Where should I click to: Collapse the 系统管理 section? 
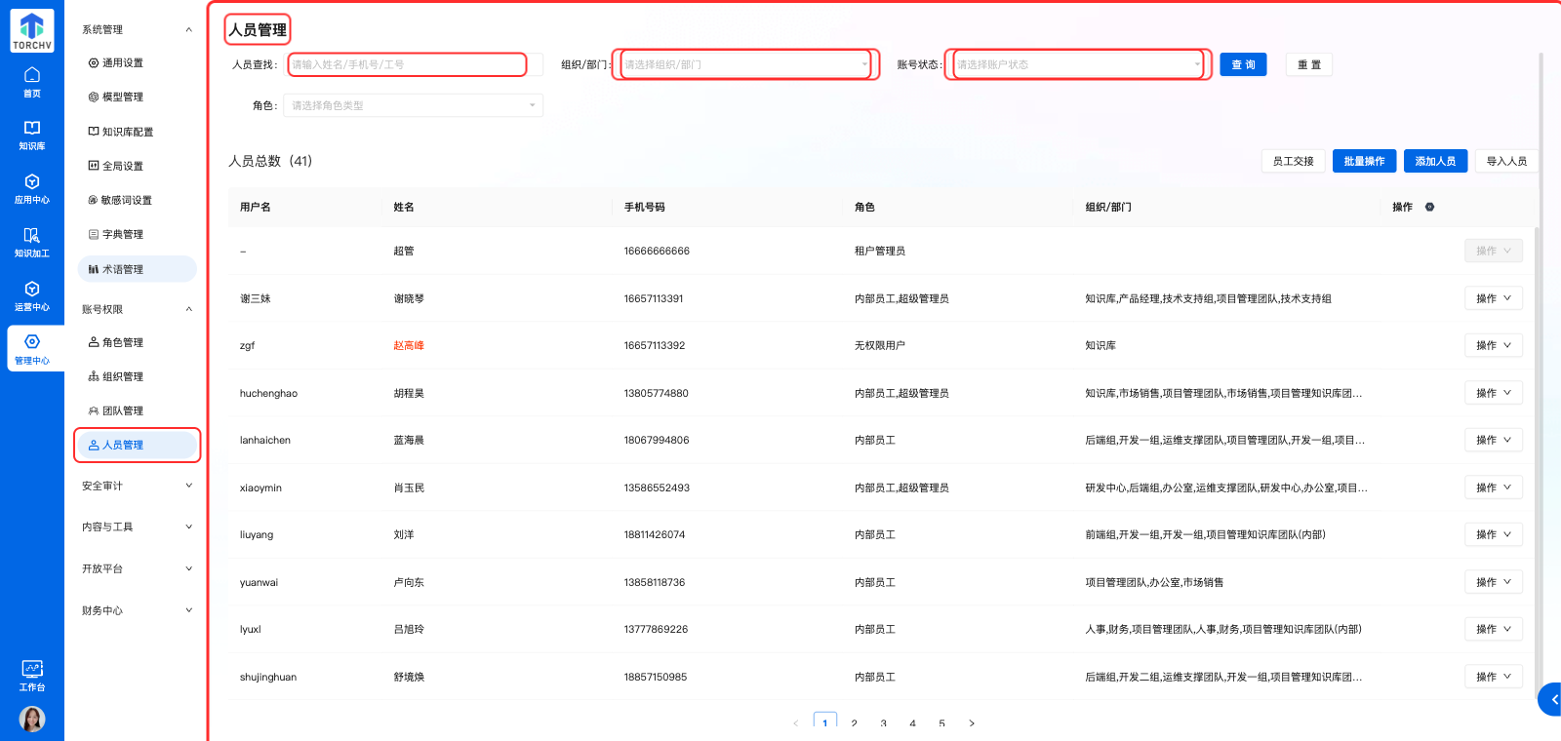pyautogui.click(x=137, y=29)
